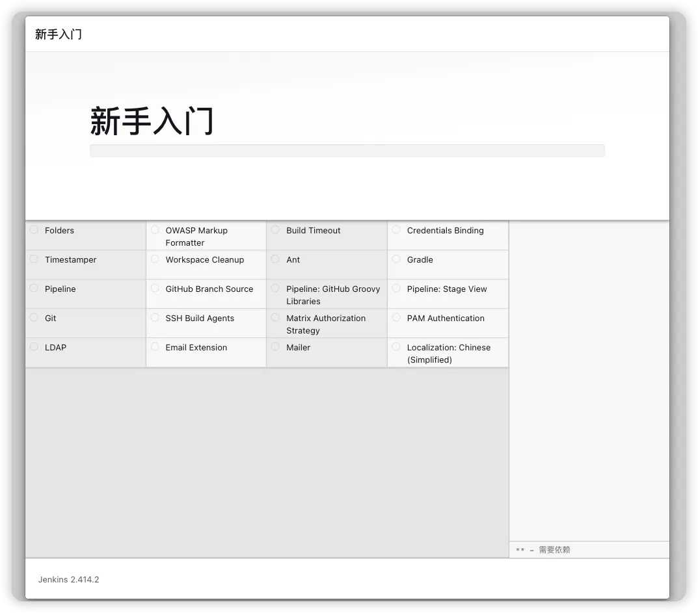Click the status circle beside LDAP
Image resolution: width=698 pixels, height=613 pixels.
point(34,347)
